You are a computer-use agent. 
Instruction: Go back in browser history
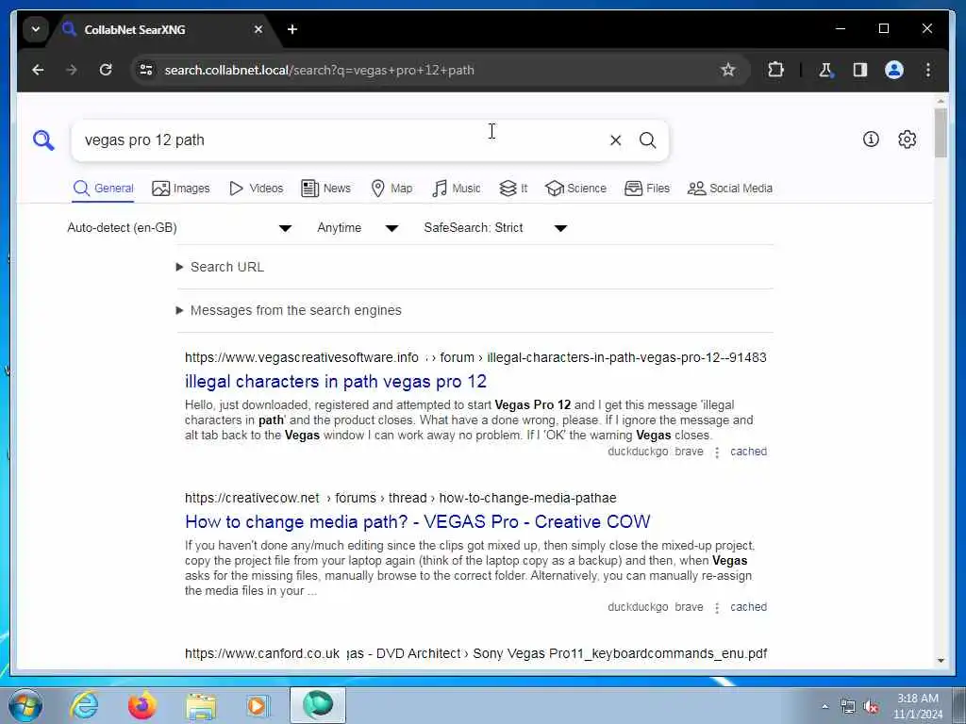(38, 70)
